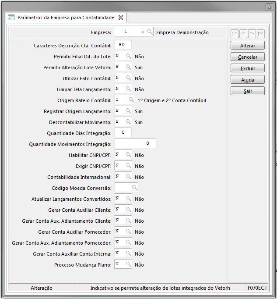
Task: Open lookup for Limpar Tela Lançamento
Action: coord(129,89)
